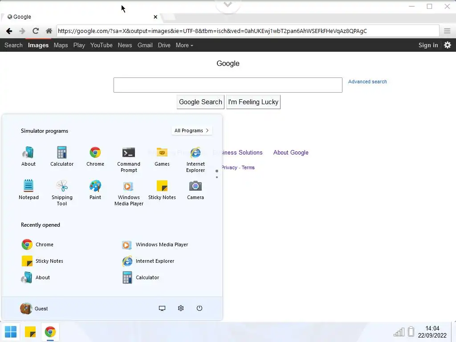Screen dimensions: 456x342
Task: Click the browser home icon
Action: (49, 31)
